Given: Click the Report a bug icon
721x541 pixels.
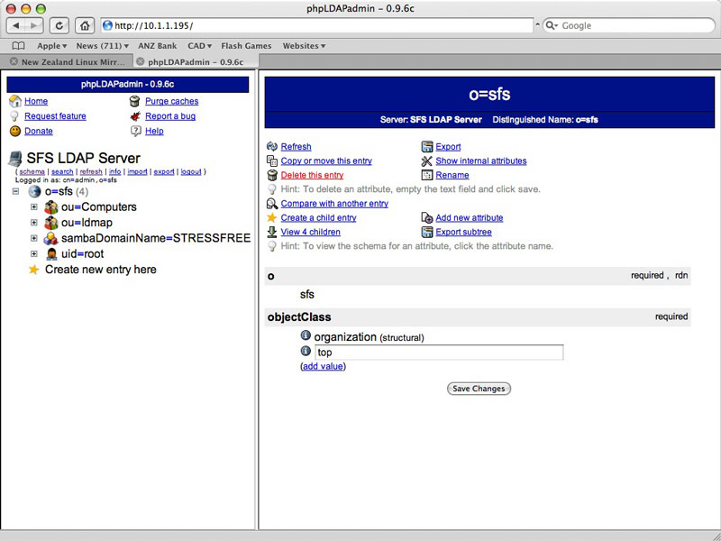Looking at the screenshot, I should [135, 116].
